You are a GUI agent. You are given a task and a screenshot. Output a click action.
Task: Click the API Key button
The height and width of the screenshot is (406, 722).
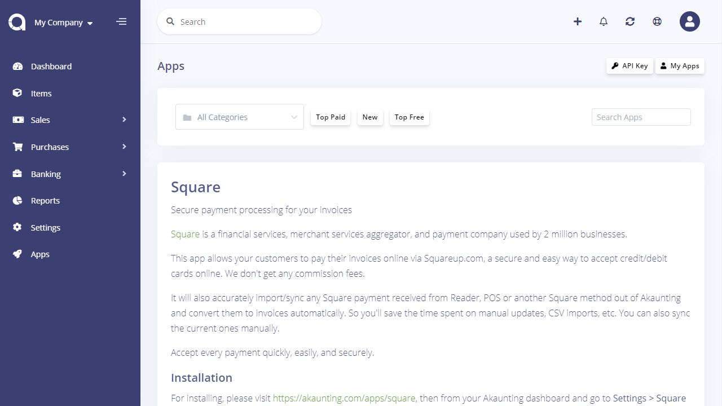point(629,66)
